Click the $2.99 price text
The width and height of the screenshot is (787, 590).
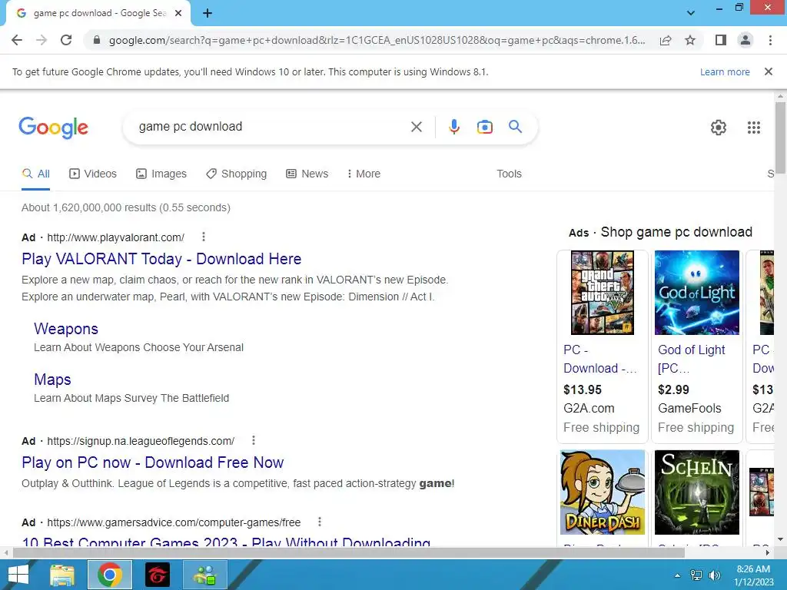(x=673, y=389)
